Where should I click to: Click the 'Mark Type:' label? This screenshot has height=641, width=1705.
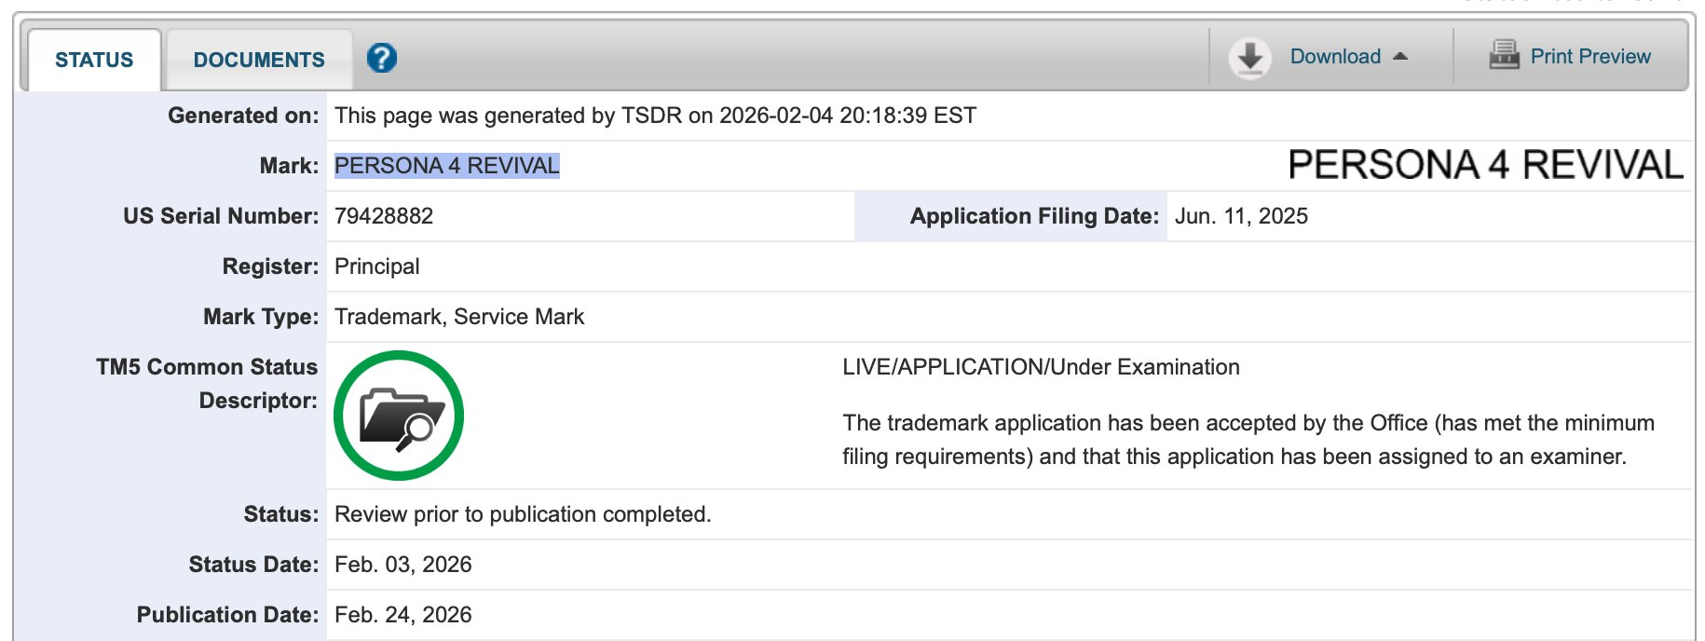(261, 317)
